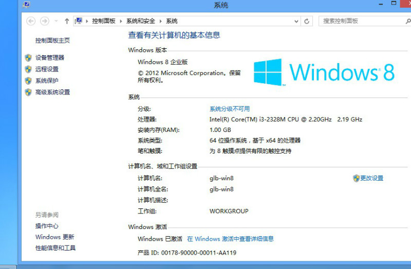Image resolution: width=411 pixels, height=269 pixels.
Task: Expand the chevron before 系统和安全 breadcrumb
Action: point(121,21)
